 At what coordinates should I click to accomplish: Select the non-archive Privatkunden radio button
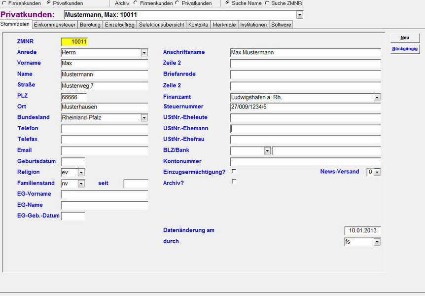tap(49, 3)
